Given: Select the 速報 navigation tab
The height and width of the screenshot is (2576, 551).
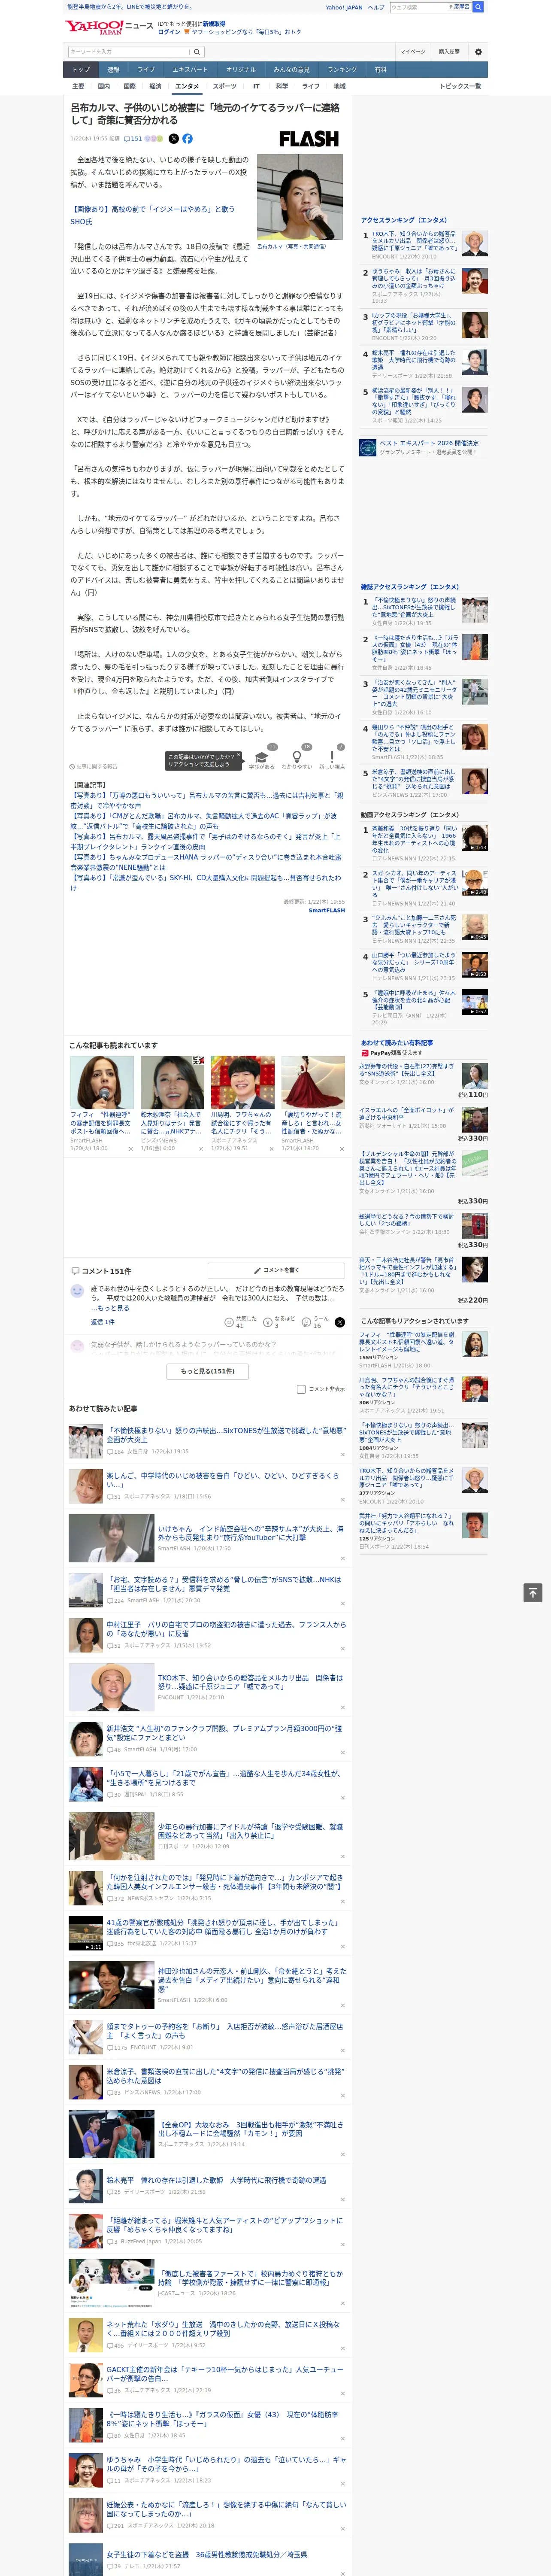Looking at the screenshot, I should (x=113, y=70).
